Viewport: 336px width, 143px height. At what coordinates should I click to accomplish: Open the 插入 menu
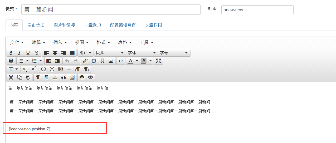tap(60, 42)
